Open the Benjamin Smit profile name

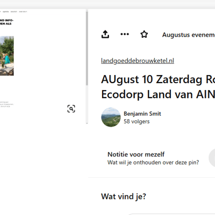142,114
